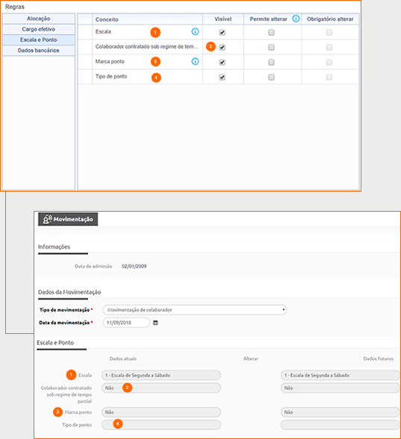Check Obrigatório alterar for Tipo de ponto
Screen dimensions: 401x439
click(x=329, y=77)
